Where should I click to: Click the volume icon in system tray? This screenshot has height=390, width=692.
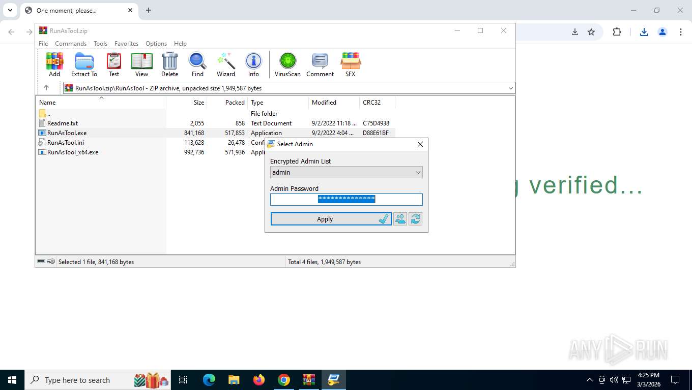point(614,380)
